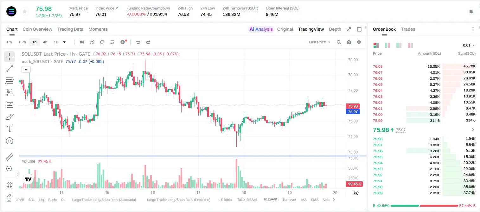Add SOL to favorites with star
The width and height of the screenshot is (480, 212).
point(25,11)
